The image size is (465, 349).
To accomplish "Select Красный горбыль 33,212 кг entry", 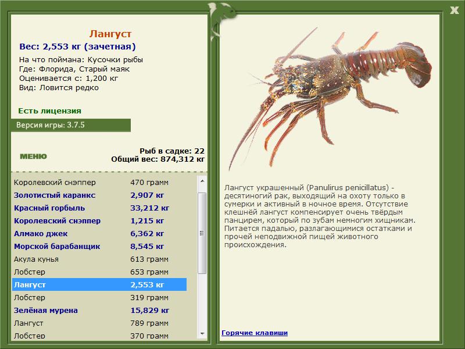I will (x=99, y=208).
